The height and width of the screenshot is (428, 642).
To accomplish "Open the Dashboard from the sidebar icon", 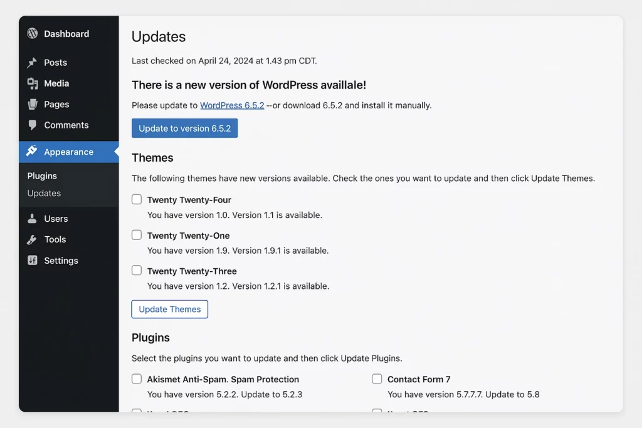I will pyautogui.click(x=31, y=34).
